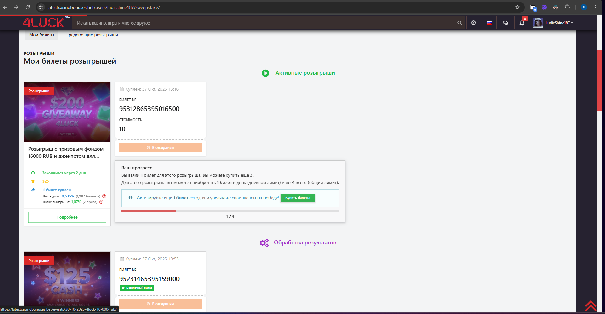Open the Предстоящие розыгрыши tab
This screenshot has height=314, width=605.
(x=92, y=35)
